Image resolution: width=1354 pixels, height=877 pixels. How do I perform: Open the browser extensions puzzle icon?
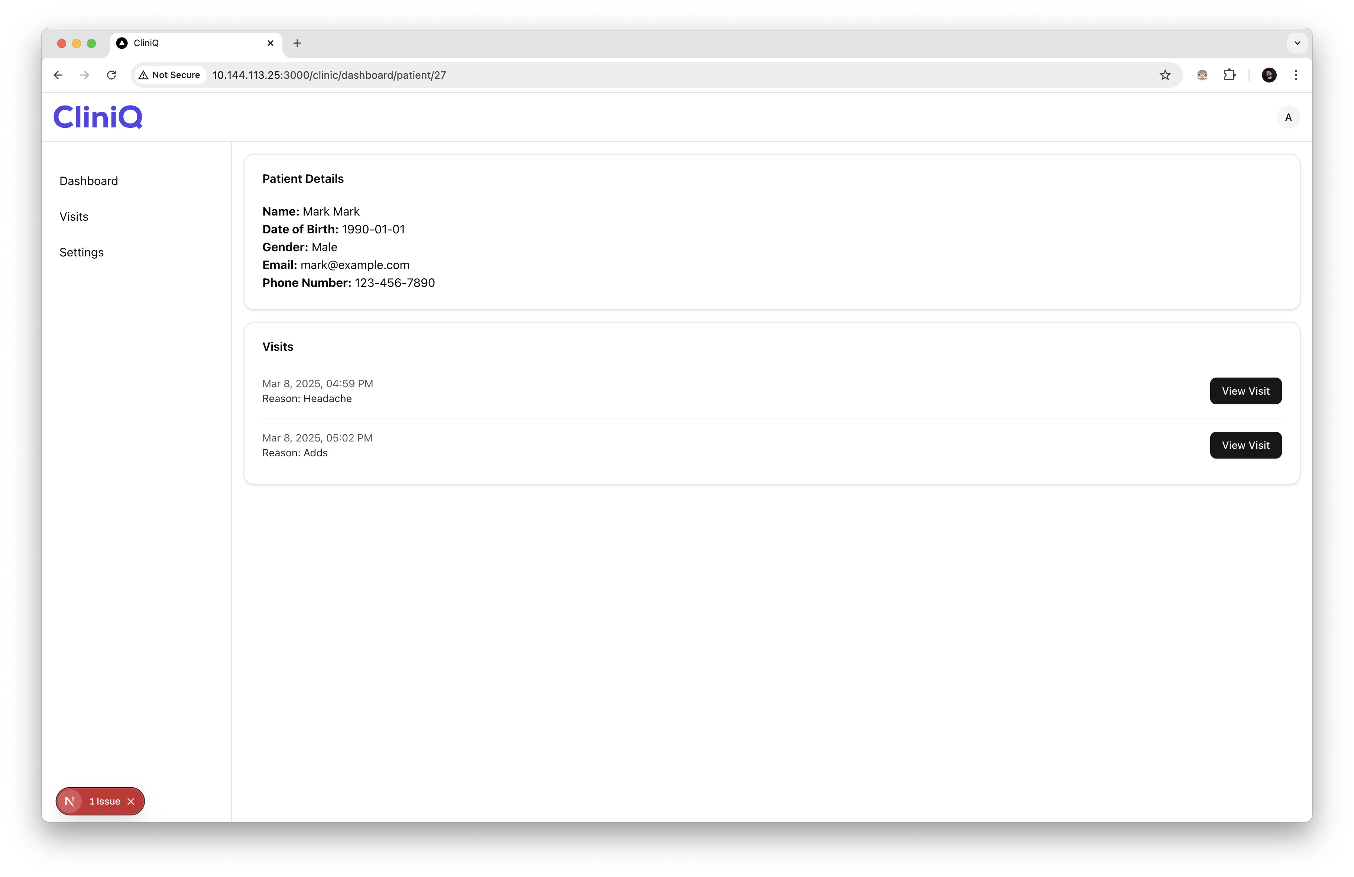(1229, 75)
